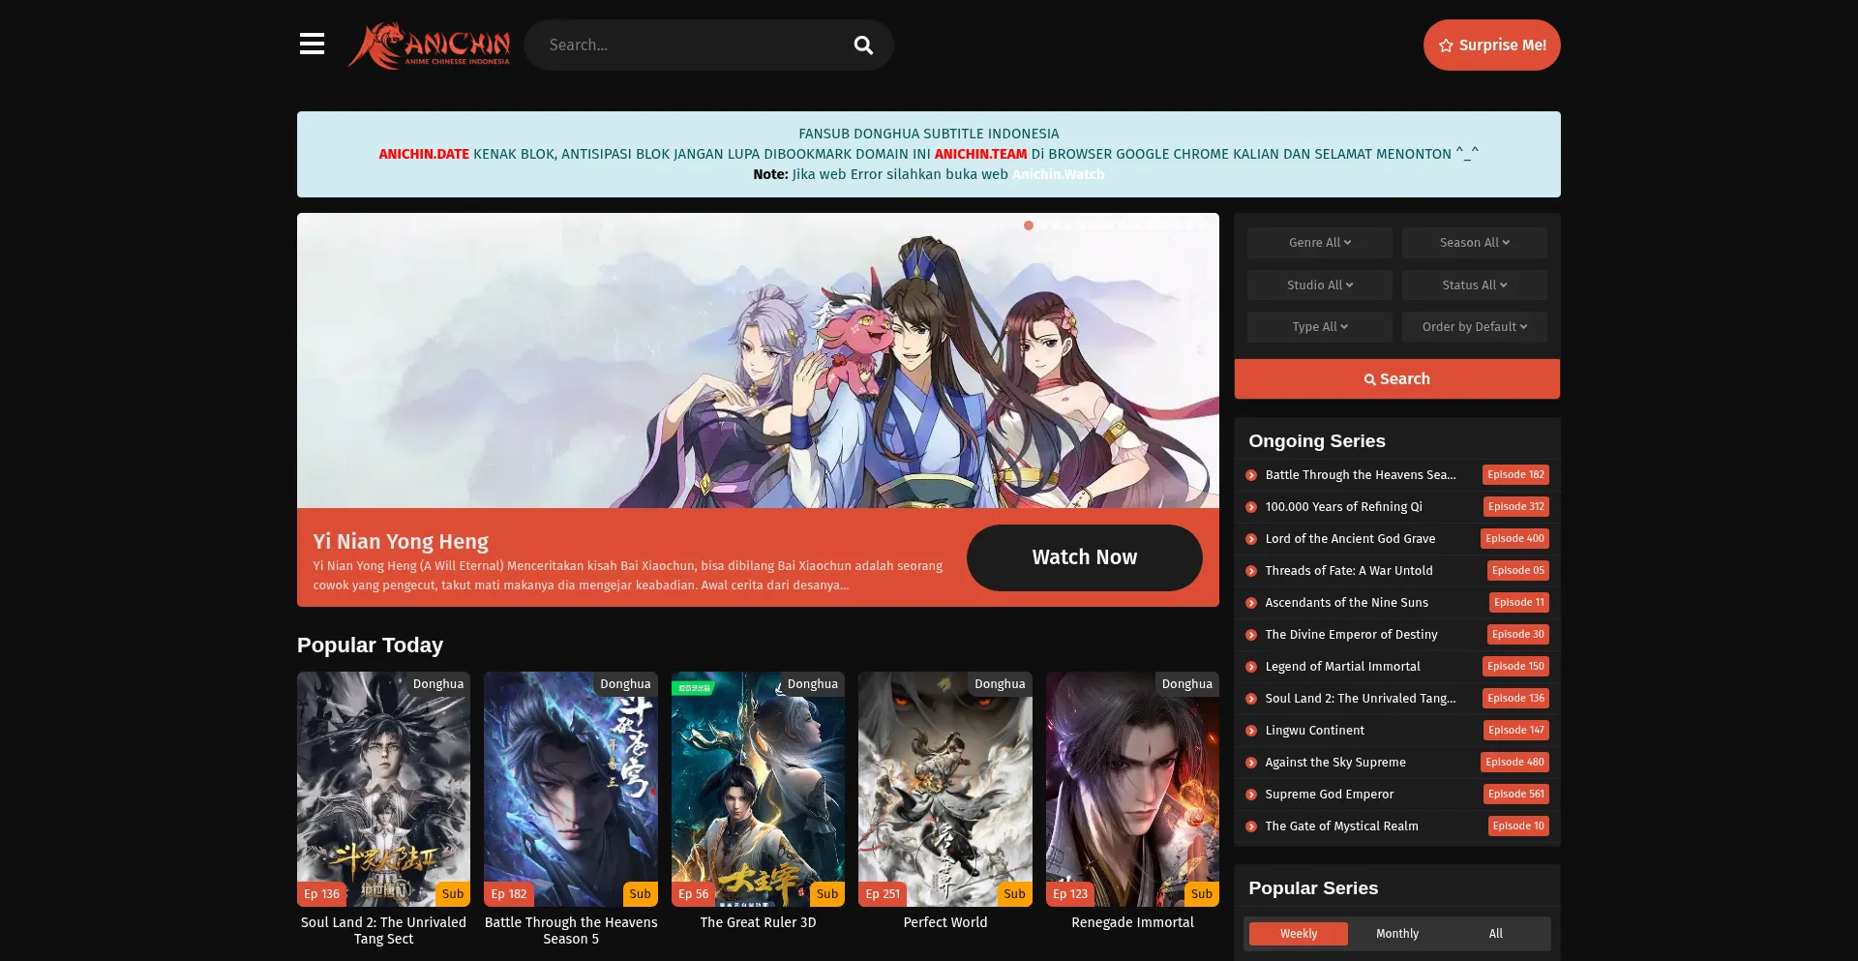The height and width of the screenshot is (961, 1858).
Task: Open Battle Through the Heavens Sea... ongoing entry
Action: [1361, 475]
